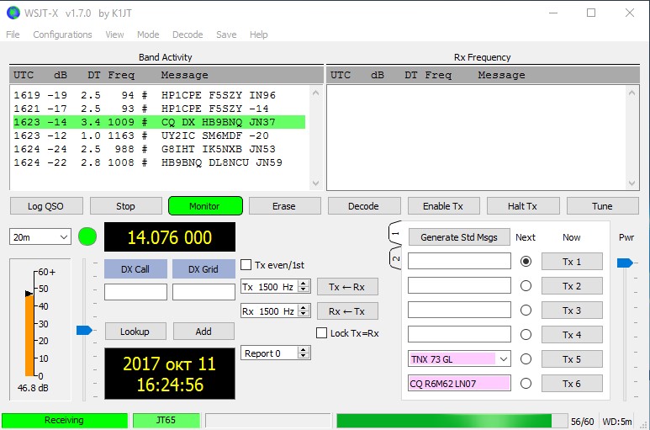This screenshot has width=650, height=430.
Task: Select the UY2IC SM6MDF -20 decode row
Action: point(159,135)
